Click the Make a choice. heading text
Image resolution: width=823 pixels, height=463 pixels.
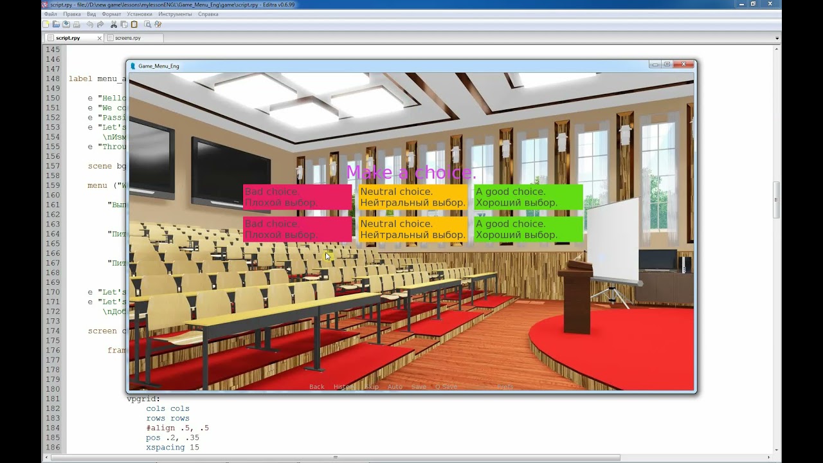[x=411, y=172]
